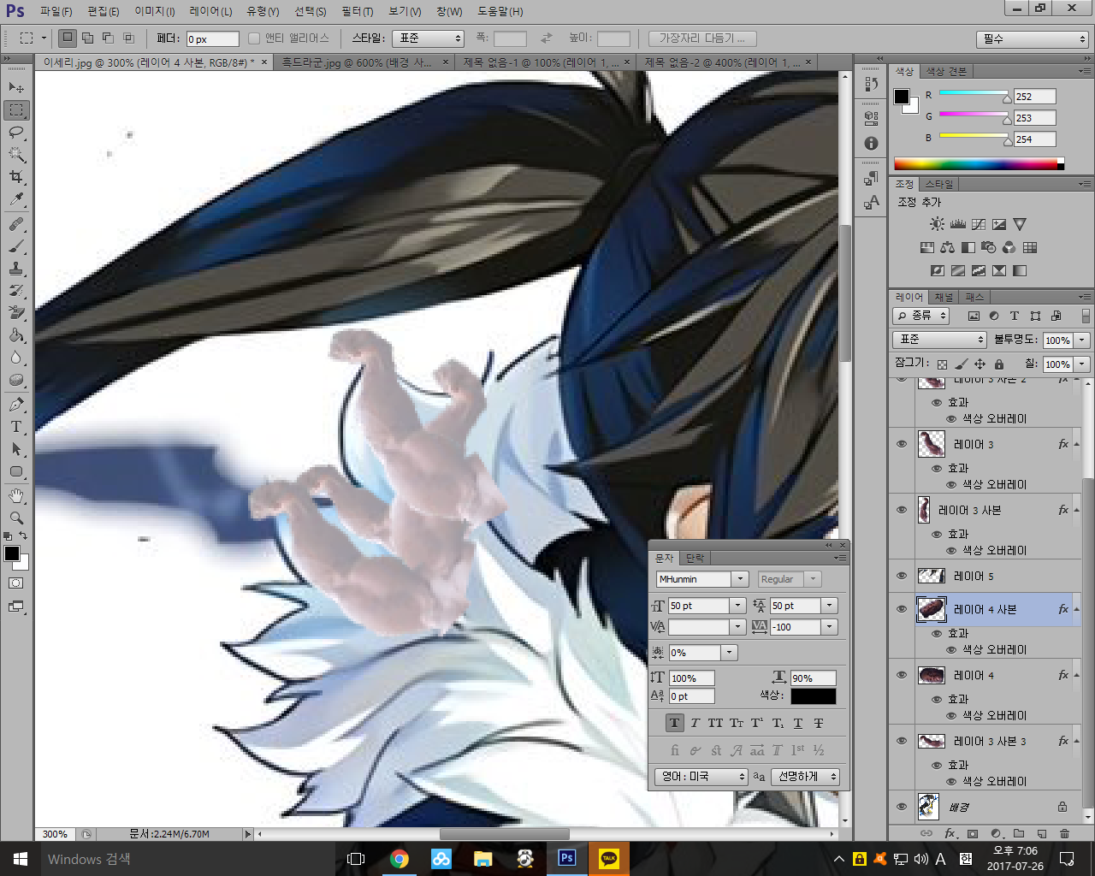The image size is (1095, 876).
Task: Select the Eyedropper tool
Action: (x=16, y=199)
